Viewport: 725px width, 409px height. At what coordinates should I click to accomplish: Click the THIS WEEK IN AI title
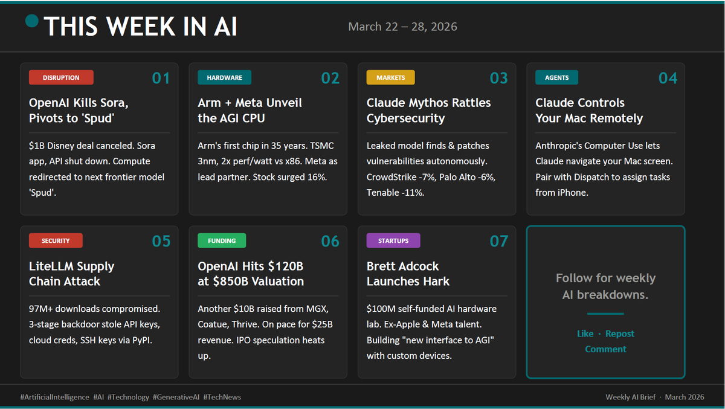click(141, 27)
